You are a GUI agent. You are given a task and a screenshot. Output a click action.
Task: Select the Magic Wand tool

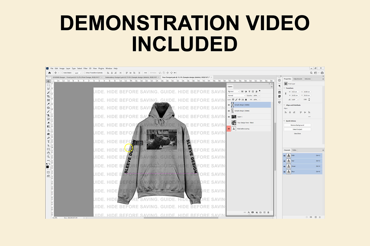point(49,93)
